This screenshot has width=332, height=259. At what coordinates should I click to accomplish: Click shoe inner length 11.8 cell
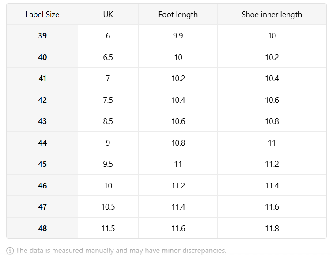pos(272,228)
